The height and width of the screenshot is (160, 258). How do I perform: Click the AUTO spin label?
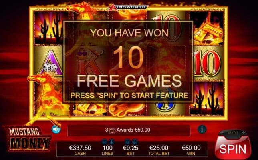pos(232,132)
